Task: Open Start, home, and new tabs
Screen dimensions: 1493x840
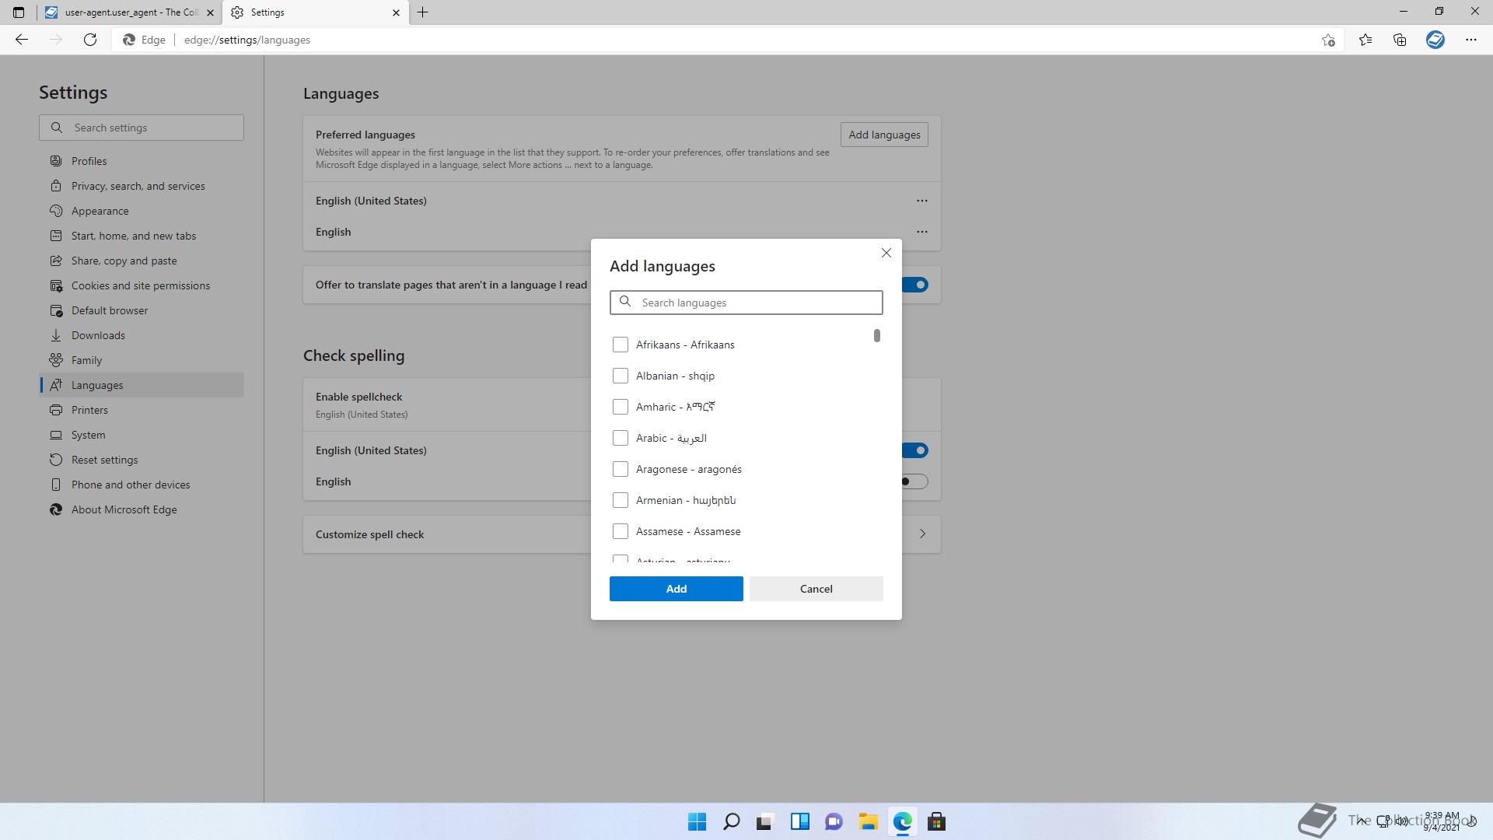Action: click(x=142, y=236)
